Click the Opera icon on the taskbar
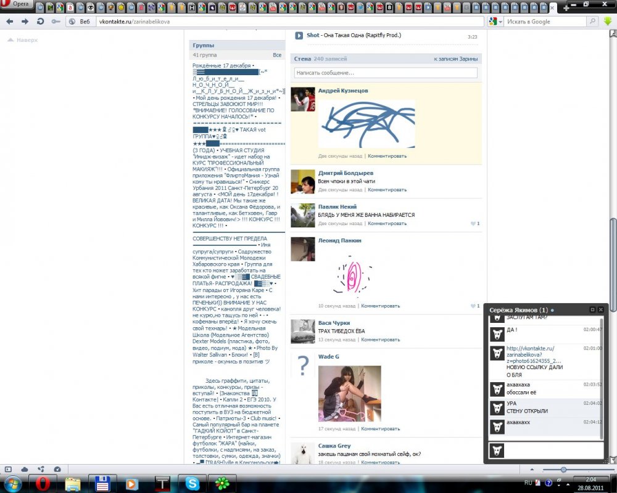Image resolution: width=617 pixels, height=493 pixels. pos(43,484)
